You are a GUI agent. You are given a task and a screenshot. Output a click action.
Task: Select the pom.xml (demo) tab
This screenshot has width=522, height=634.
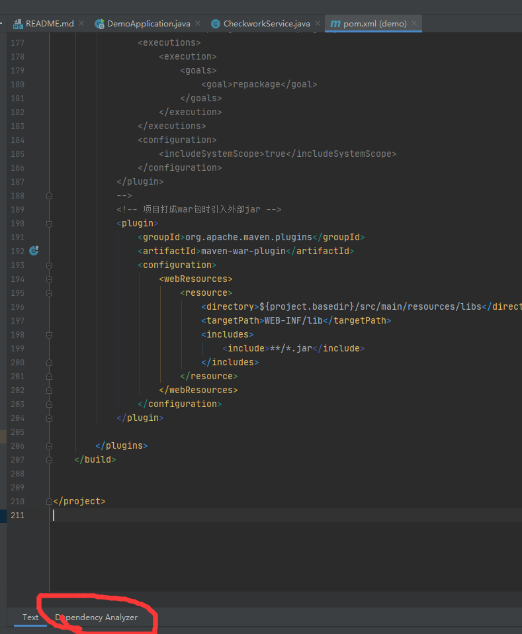[x=374, y=24]
